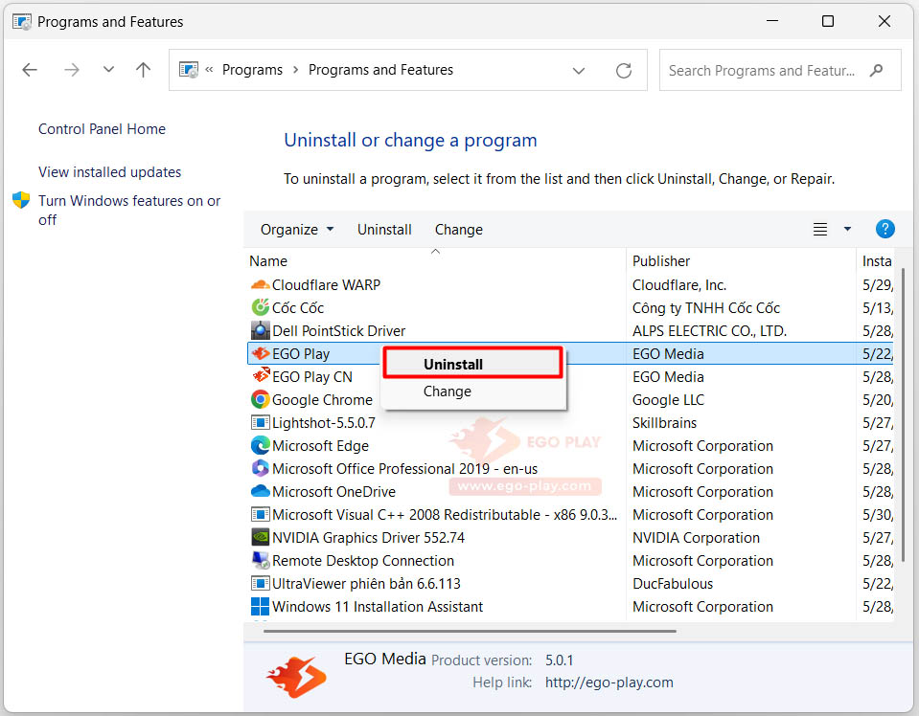
Task: Select UltraViewer phiên bản 6.6.113 text
Action: coord(366,584)
